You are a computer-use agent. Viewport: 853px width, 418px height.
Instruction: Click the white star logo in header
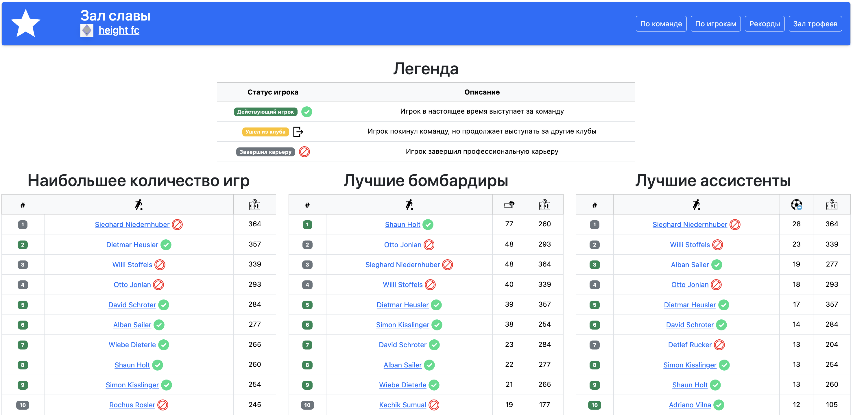pyautogui.click(x=25, y=23)
